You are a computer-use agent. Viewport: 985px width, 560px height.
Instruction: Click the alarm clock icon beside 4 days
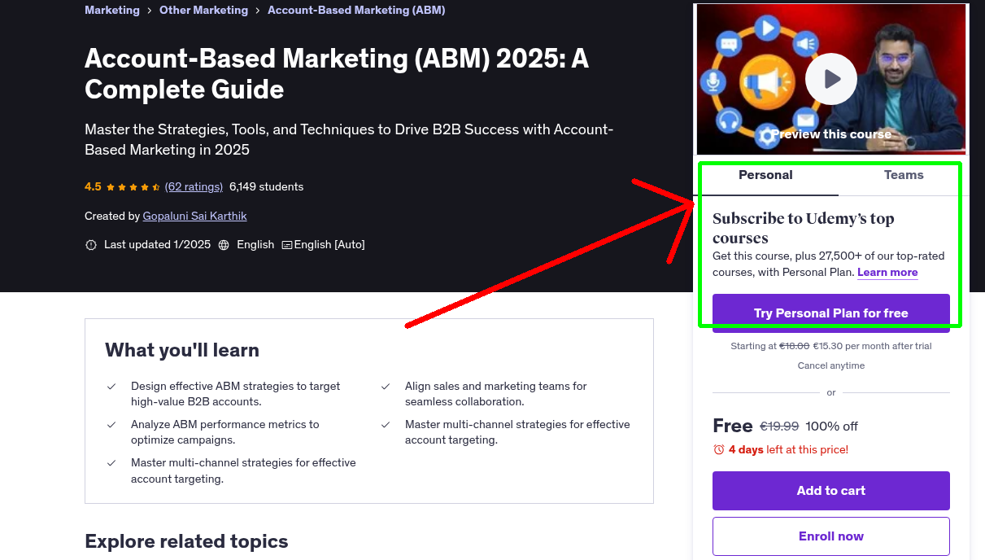pos(718,449)
